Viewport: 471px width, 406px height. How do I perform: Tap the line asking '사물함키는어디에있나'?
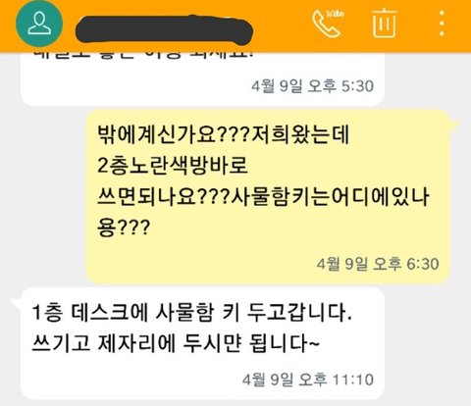coord(263,196)
